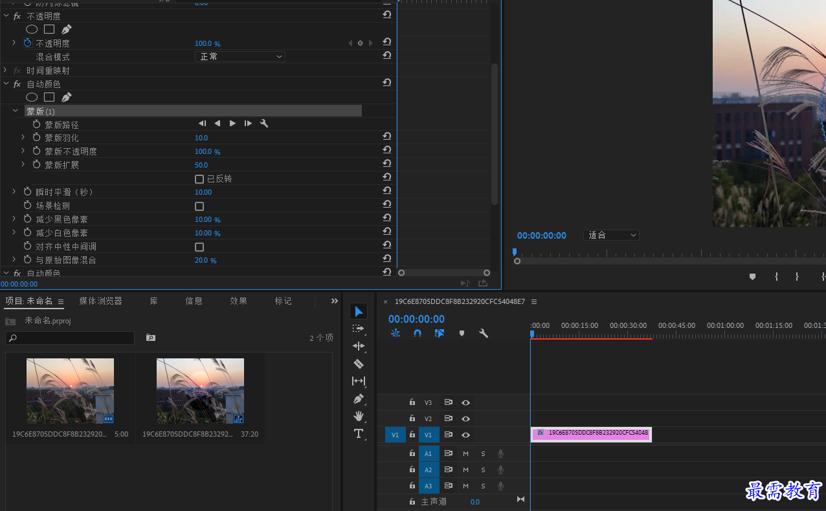Click 蒙版扩展 value 50.0
Image resolution: width=826 pixels, height=511 pixels.
(201, 165)
